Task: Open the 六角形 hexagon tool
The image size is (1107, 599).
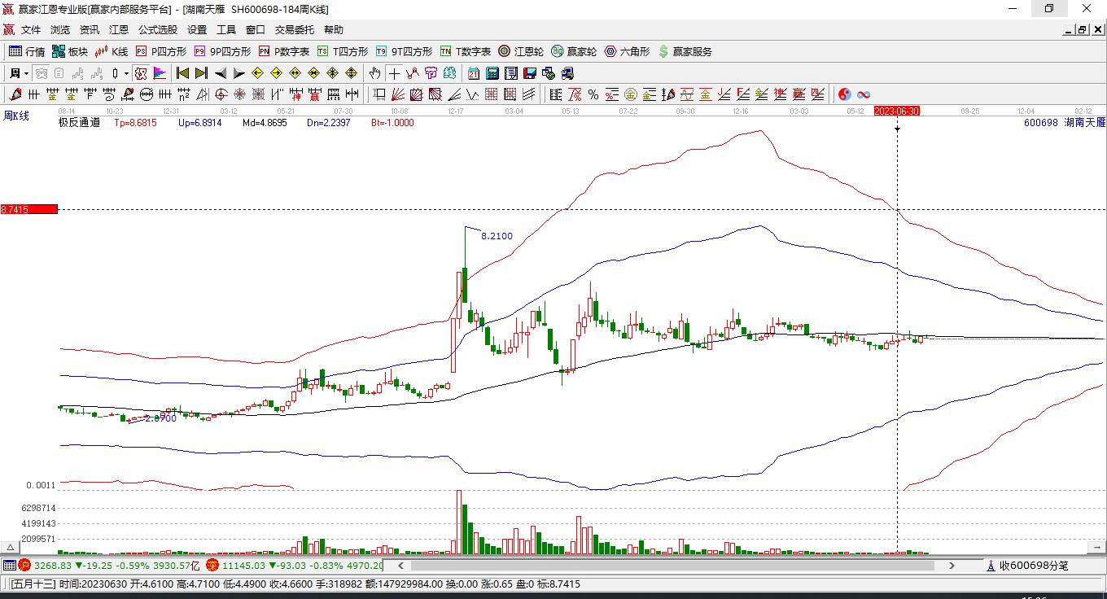Action: coord(627,51)
